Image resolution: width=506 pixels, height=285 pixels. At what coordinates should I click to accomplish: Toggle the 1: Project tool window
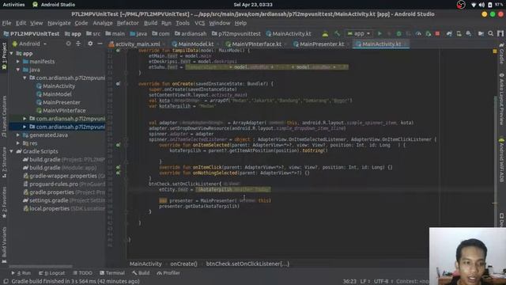[x=4, y=56]
